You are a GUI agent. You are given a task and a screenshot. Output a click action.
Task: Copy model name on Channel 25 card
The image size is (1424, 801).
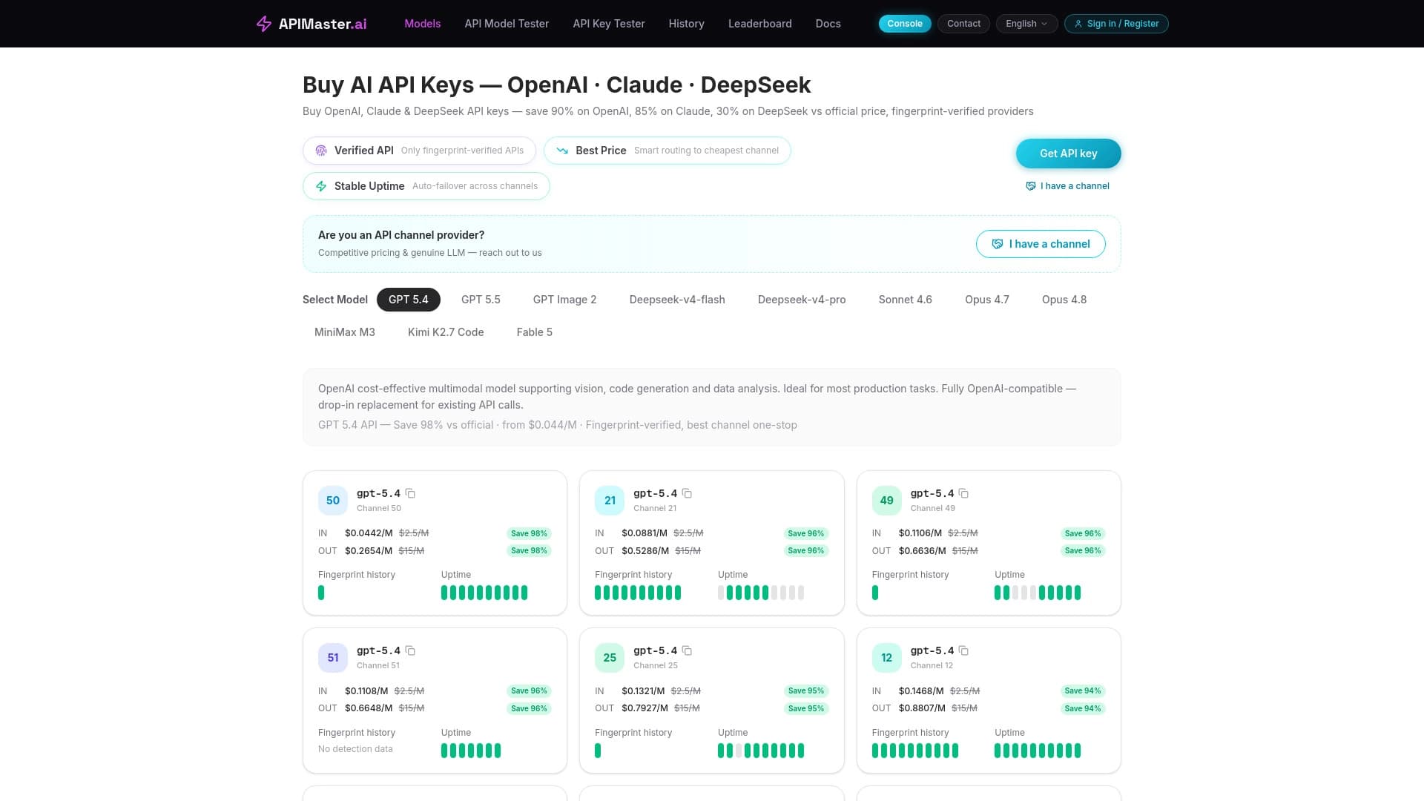687,650
